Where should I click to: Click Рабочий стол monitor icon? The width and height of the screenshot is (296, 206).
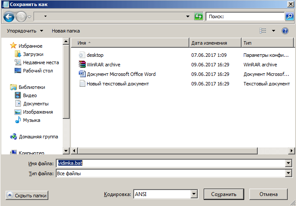18,71
